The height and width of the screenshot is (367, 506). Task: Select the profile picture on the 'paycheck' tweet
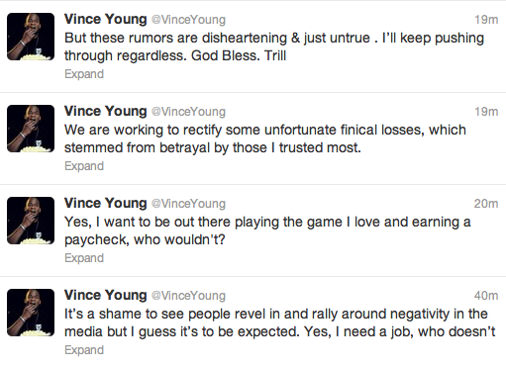click(31, 221)
